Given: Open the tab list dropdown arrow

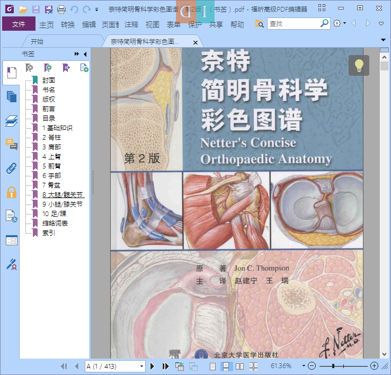Looking at the screenshot, I should pyautogui.click(x=383, y=40).
